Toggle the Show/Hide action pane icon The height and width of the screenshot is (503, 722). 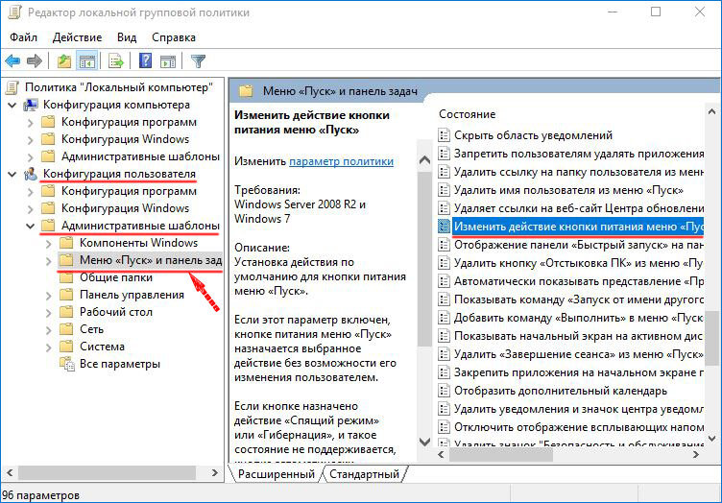pyautogui.click(x=168, y=60)
